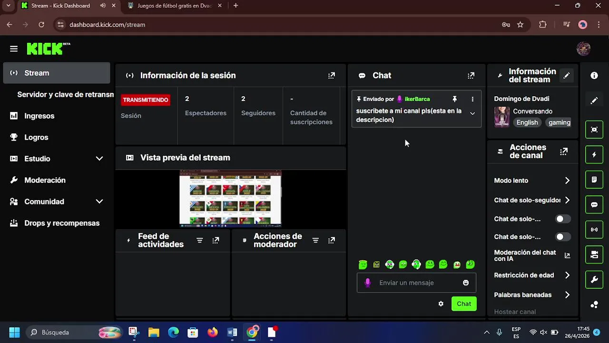
Task: Expand the Estudio sidebar section
Action: pyautogui.click(x=99, y=159)
